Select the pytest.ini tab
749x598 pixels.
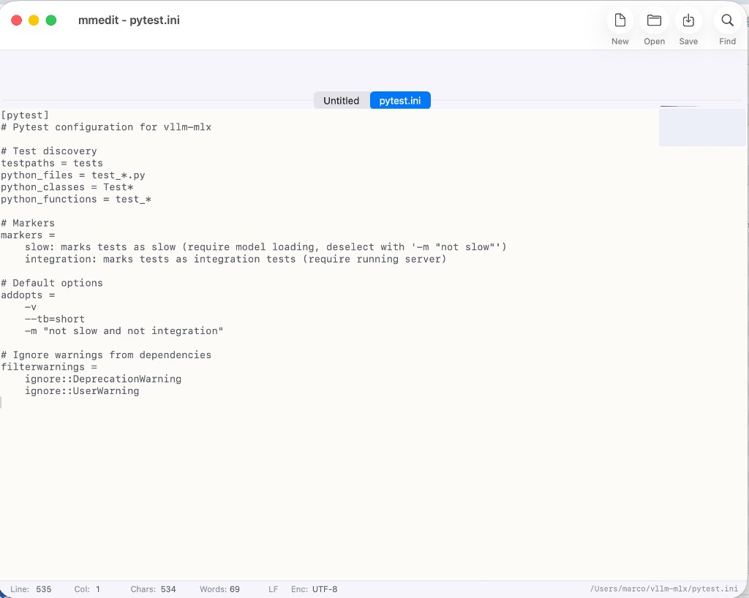(x=400, y=100)
